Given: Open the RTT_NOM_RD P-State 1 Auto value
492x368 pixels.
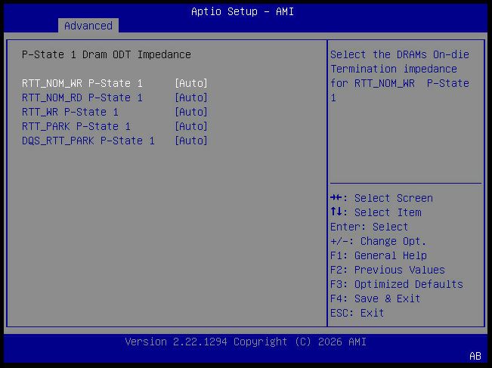Looking at the screenshot, I should 191,98.
